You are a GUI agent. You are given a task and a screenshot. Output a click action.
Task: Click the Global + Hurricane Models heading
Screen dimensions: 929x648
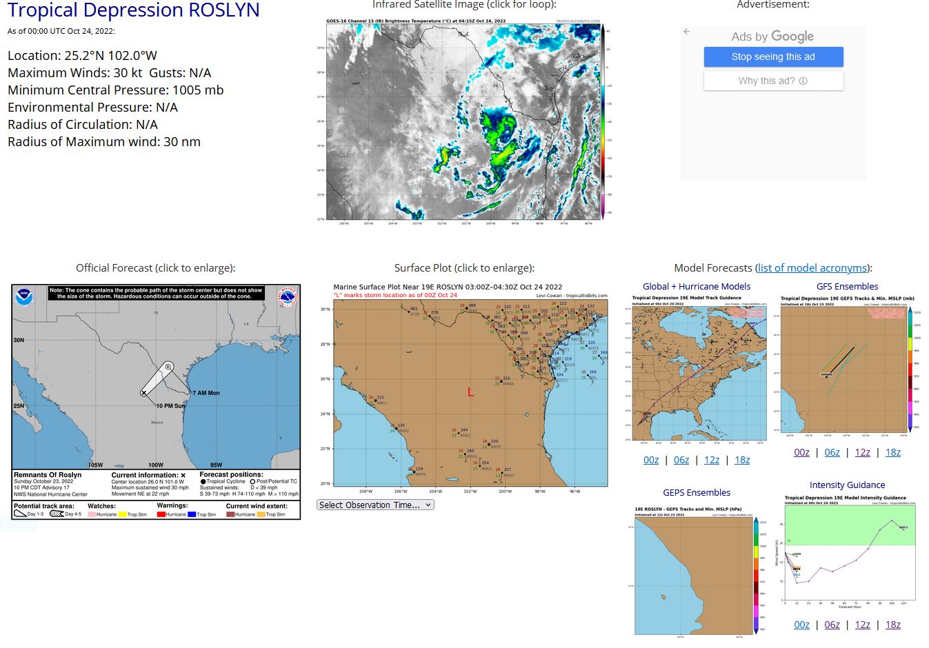click(x=697, y=286)
